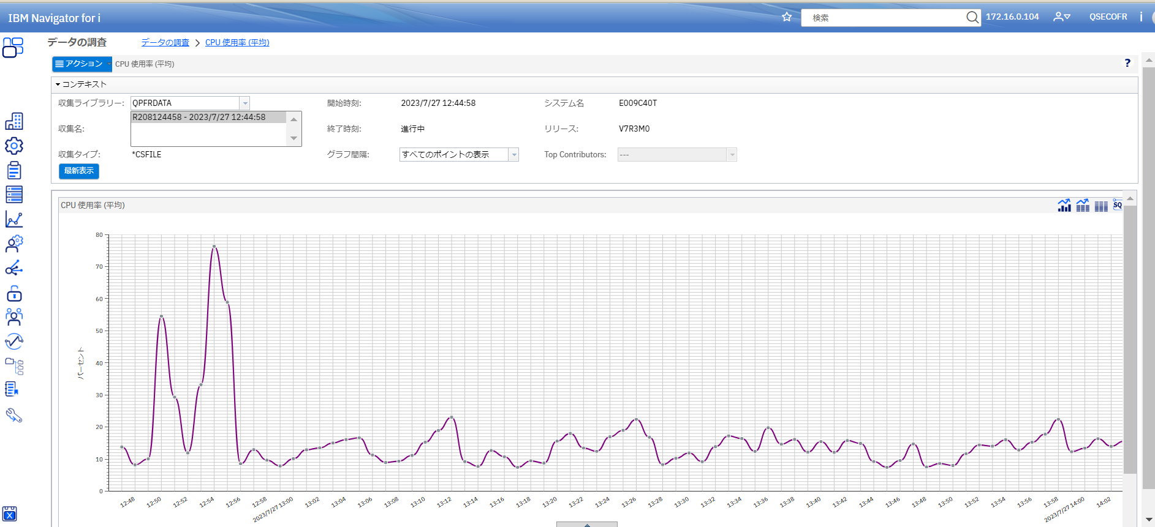Click the 54% data point at 12:50
Image resolution: width=1155 pixels, height=527 pixels.
click(x=161, y=316)
